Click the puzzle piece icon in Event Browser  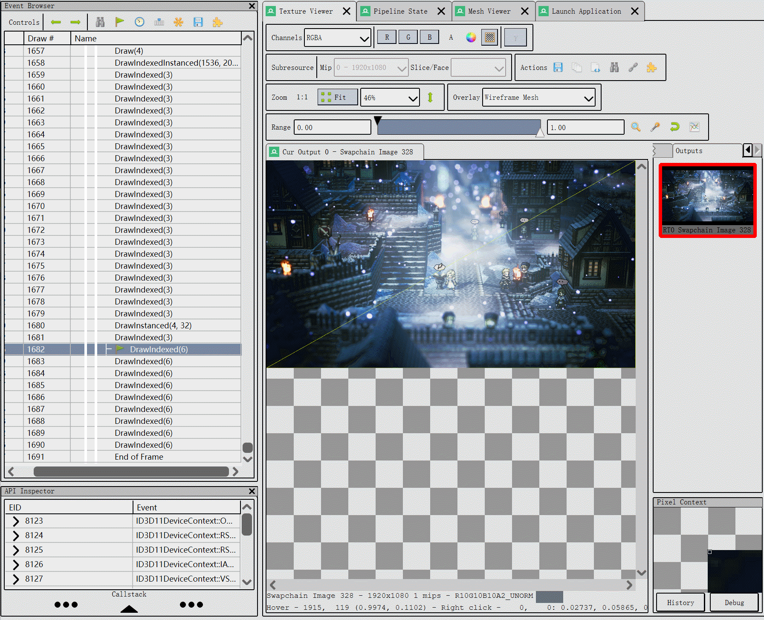[x=218, y=22]
